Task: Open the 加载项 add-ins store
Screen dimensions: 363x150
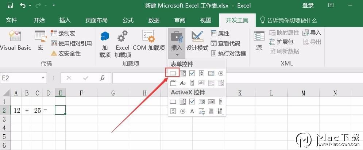Action: tap(105, 44)
